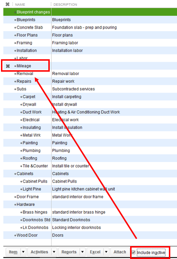This screenshot has height=259, width=177.
Task: Select the Concrete Slab item
Action: [x=30, y=27]
